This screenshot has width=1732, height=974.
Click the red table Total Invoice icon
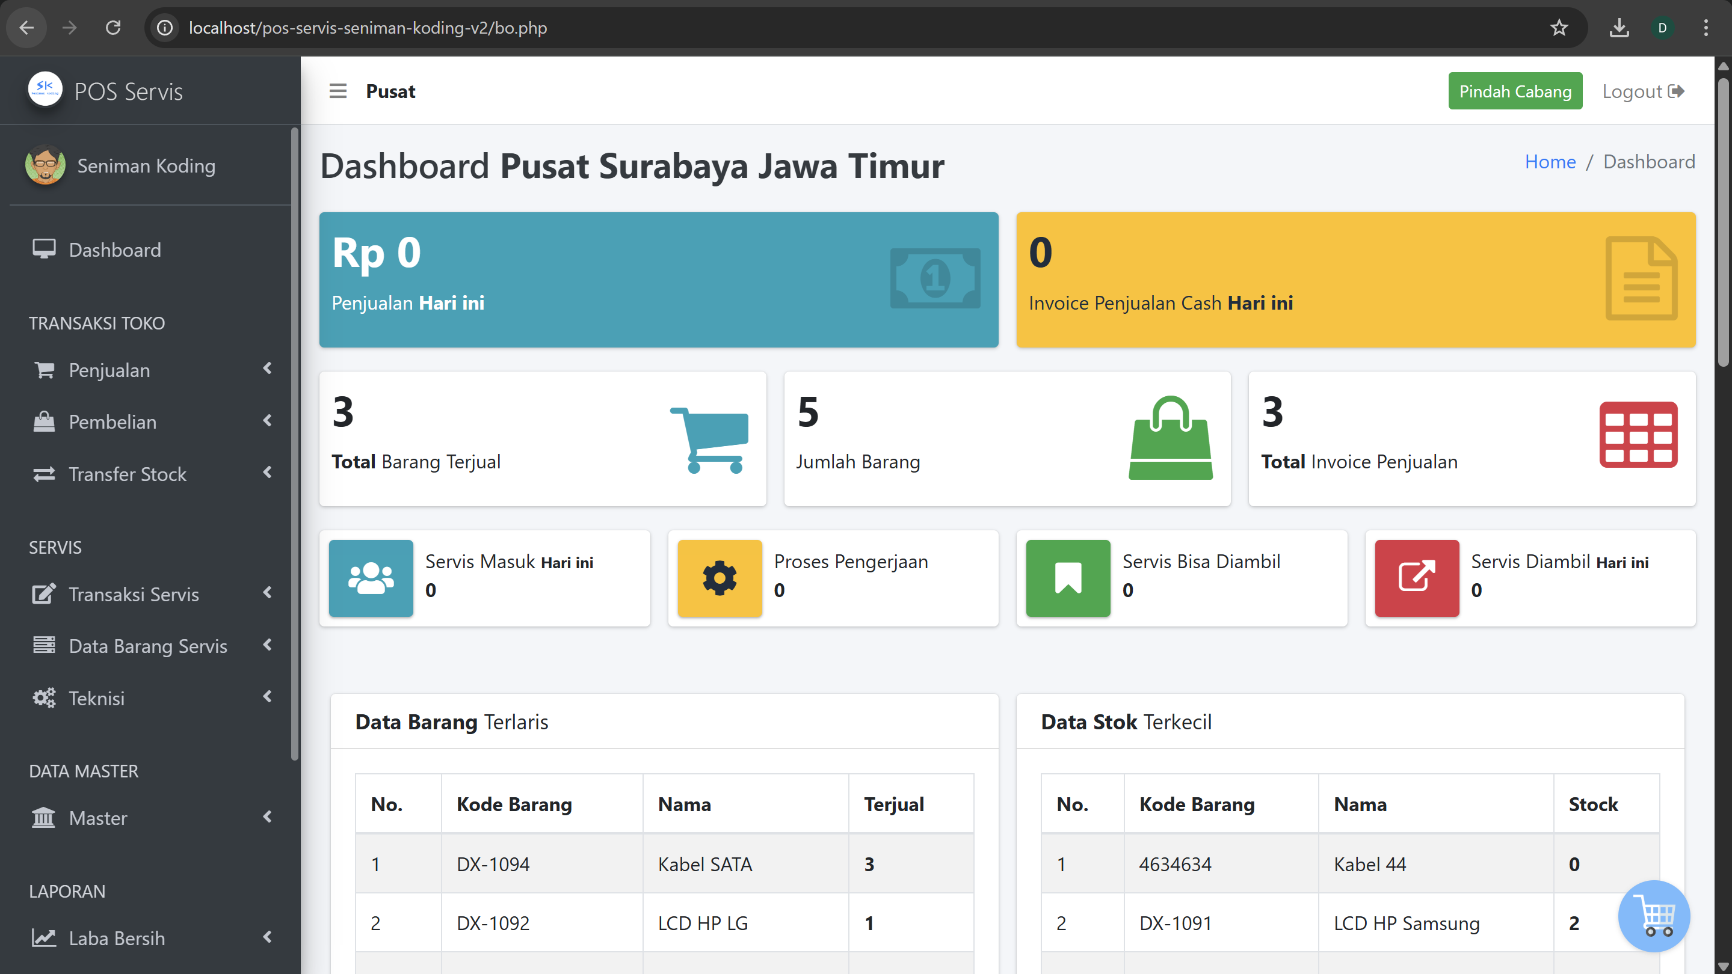[x=1638, y=435]
